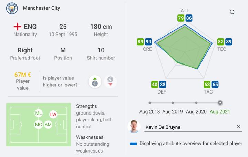Select the LW position marker on pitch
The image size is (248, 157).
[x=53, y=114]
